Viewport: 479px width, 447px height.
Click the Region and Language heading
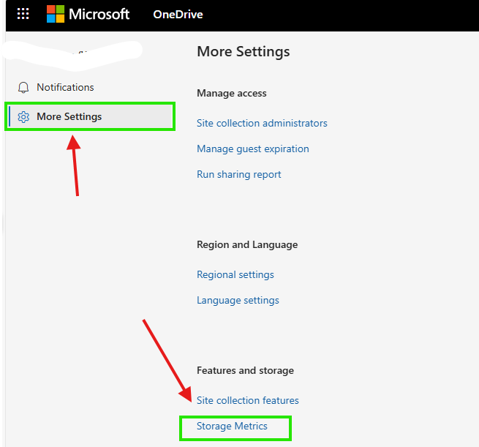(247, 245)
